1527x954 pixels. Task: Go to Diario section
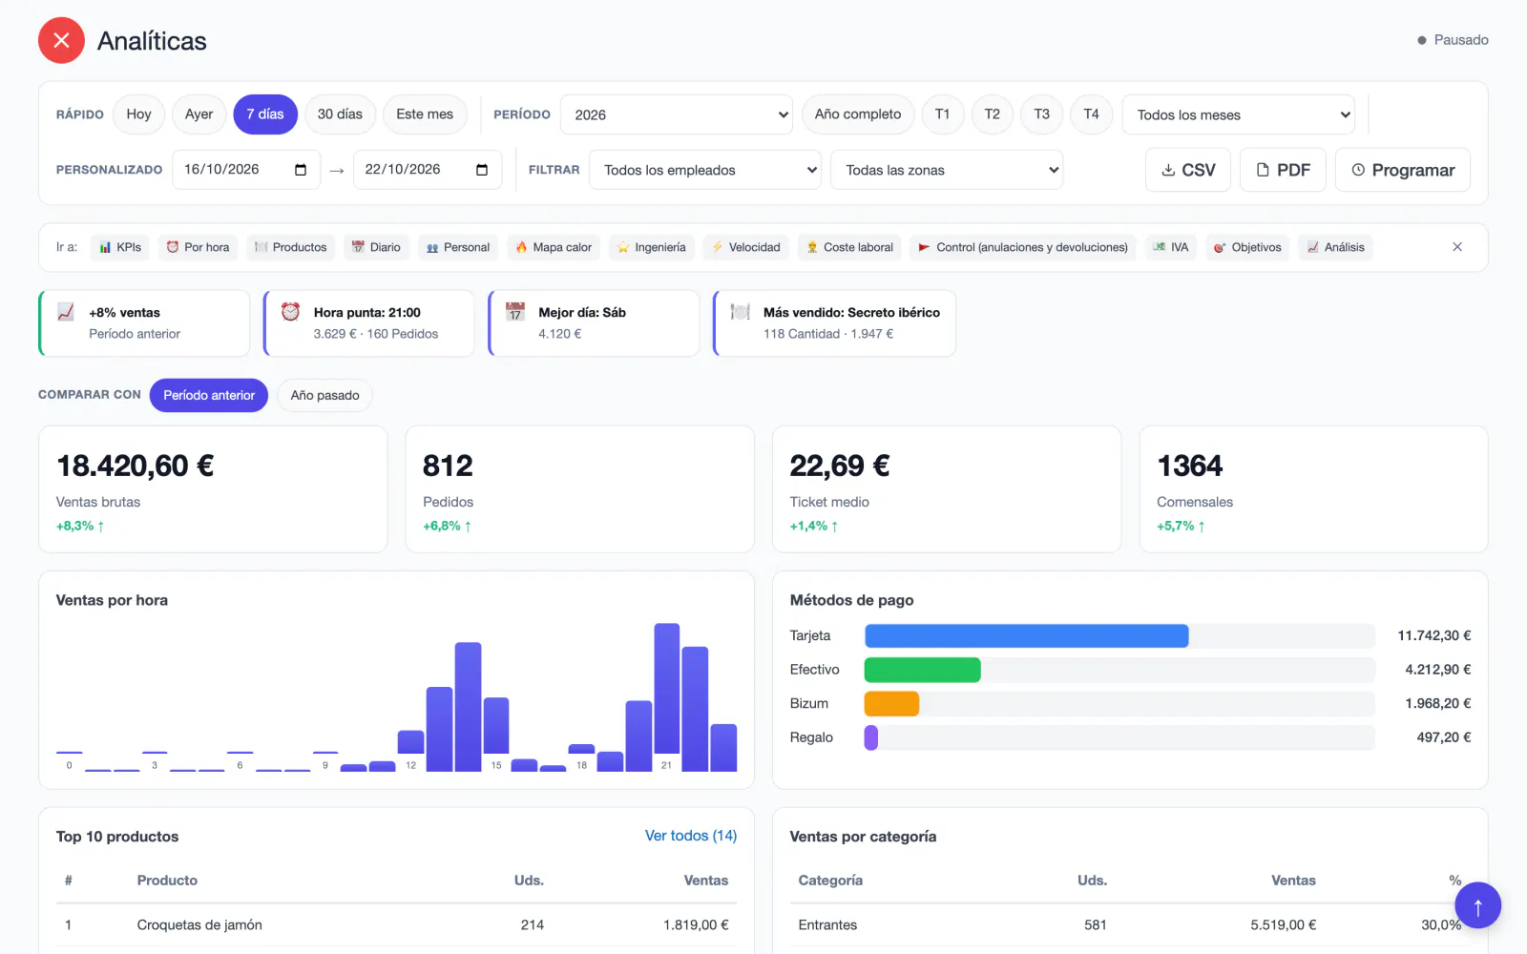pos(376,247)
